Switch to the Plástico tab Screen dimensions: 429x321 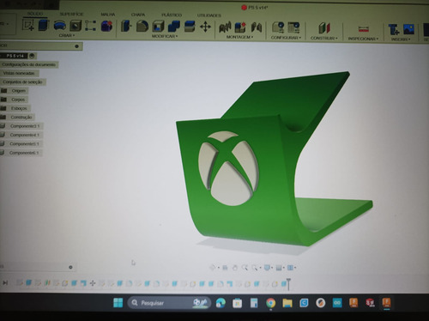point(172,15)
